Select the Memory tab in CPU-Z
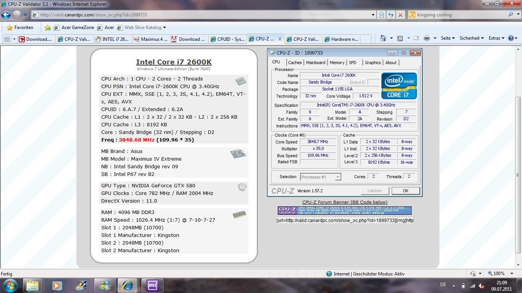This screenshot has width=522, height=293. click(x=337, y=63)
